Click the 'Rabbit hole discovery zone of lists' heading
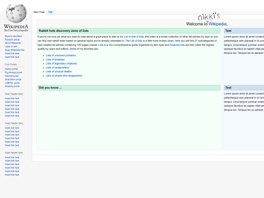 [x=64, y=31]
